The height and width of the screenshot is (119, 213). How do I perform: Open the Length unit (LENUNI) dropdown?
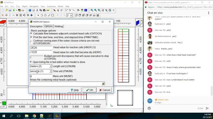[51, 66]
